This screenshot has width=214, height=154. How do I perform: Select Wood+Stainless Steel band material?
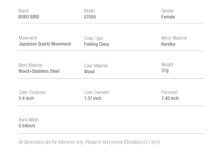(39, 71)
